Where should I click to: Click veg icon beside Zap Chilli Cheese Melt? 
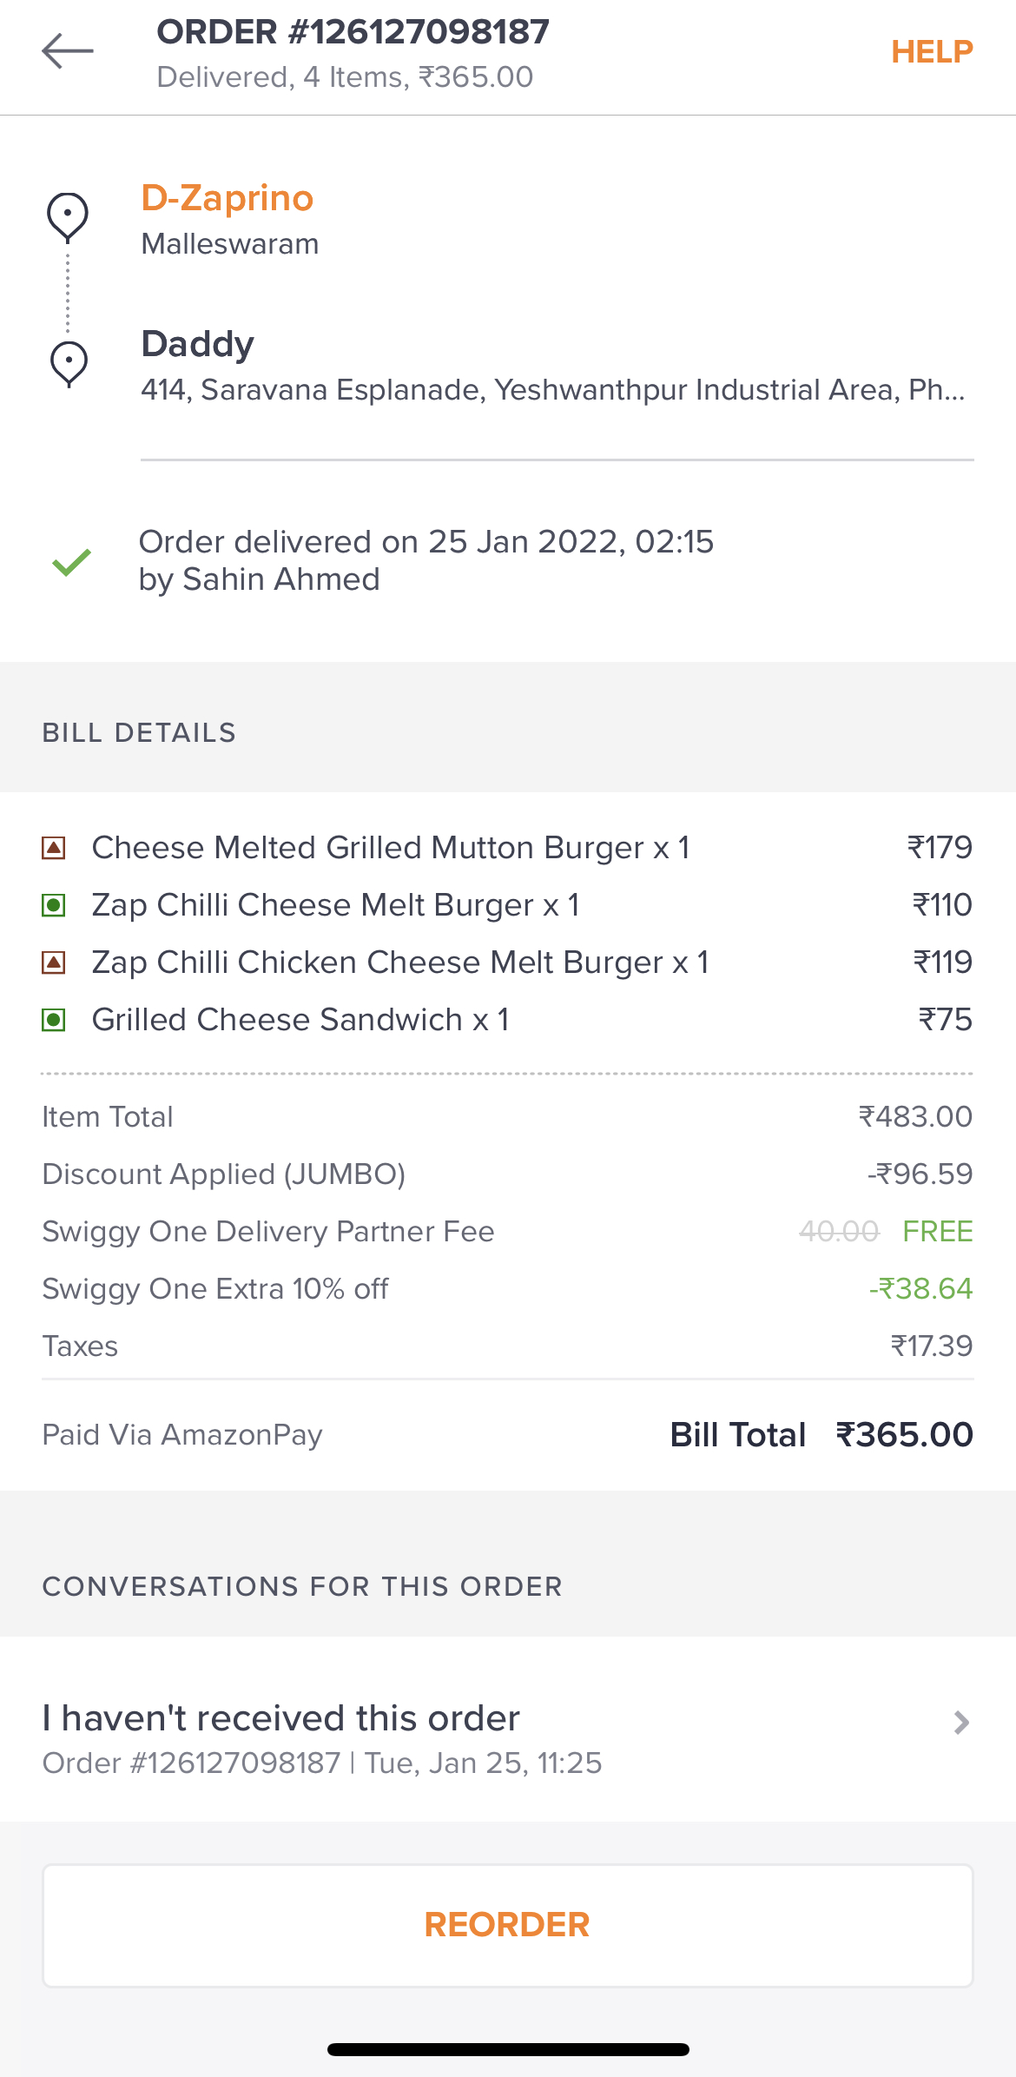54,905
